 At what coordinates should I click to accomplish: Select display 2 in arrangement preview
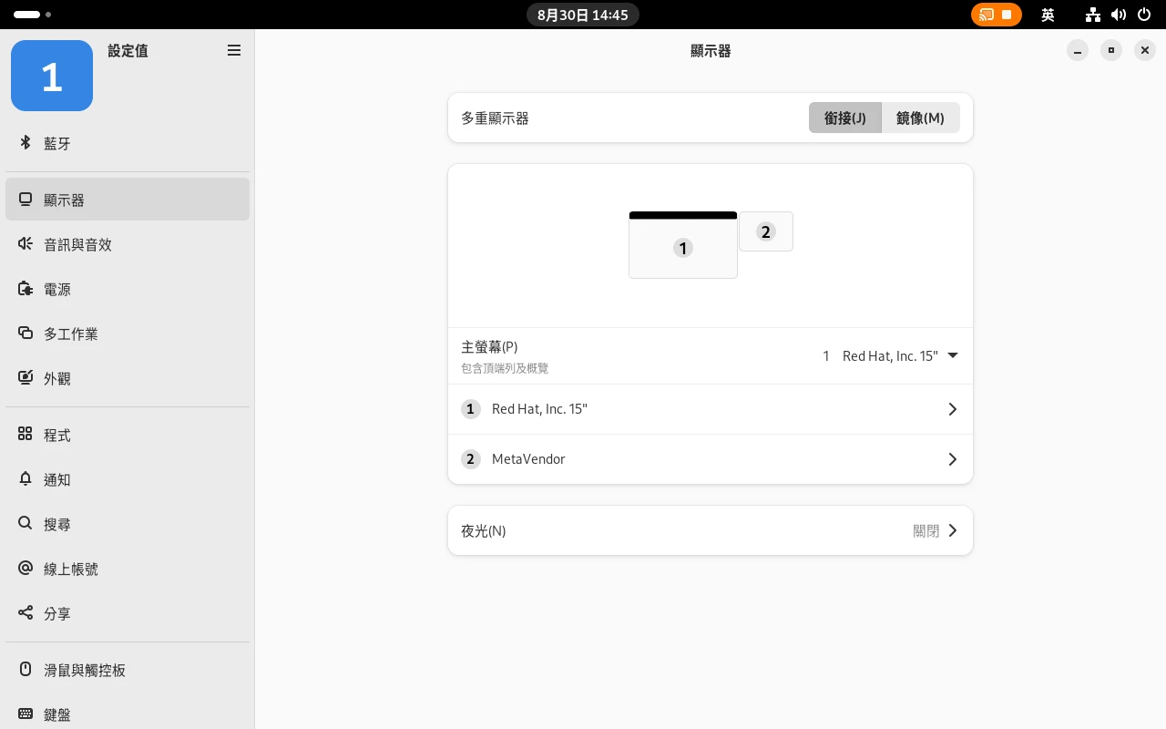765,231
